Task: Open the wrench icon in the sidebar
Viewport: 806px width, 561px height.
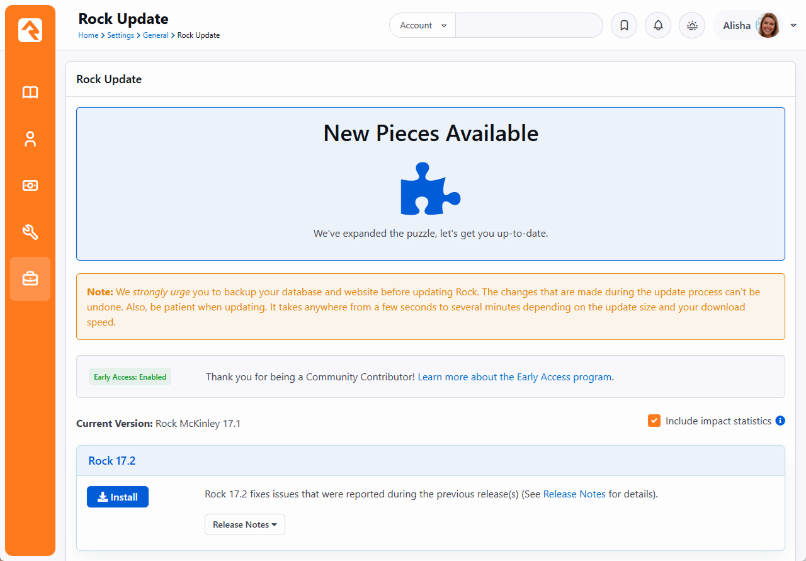Action: (x=30, y=232)
